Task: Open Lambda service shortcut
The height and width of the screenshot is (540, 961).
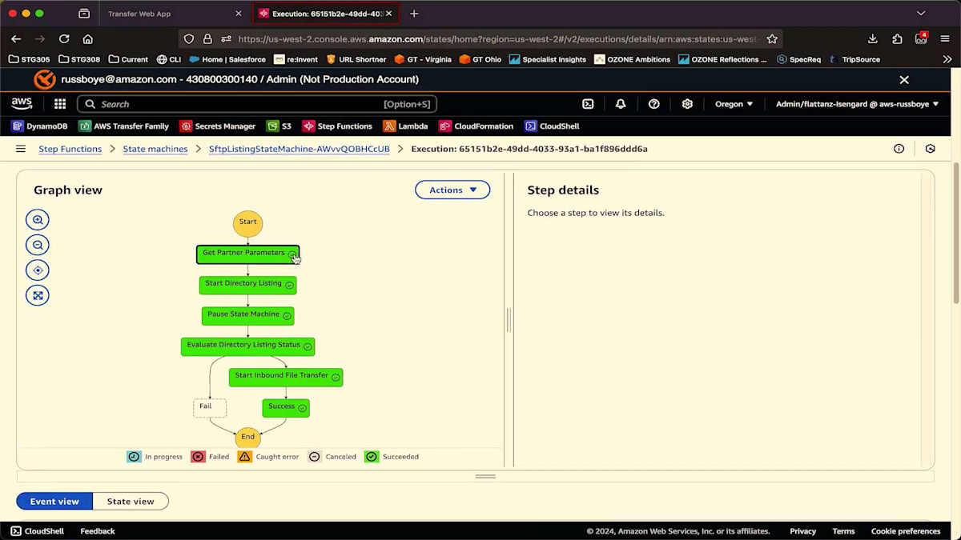Action: click(405, 126)
